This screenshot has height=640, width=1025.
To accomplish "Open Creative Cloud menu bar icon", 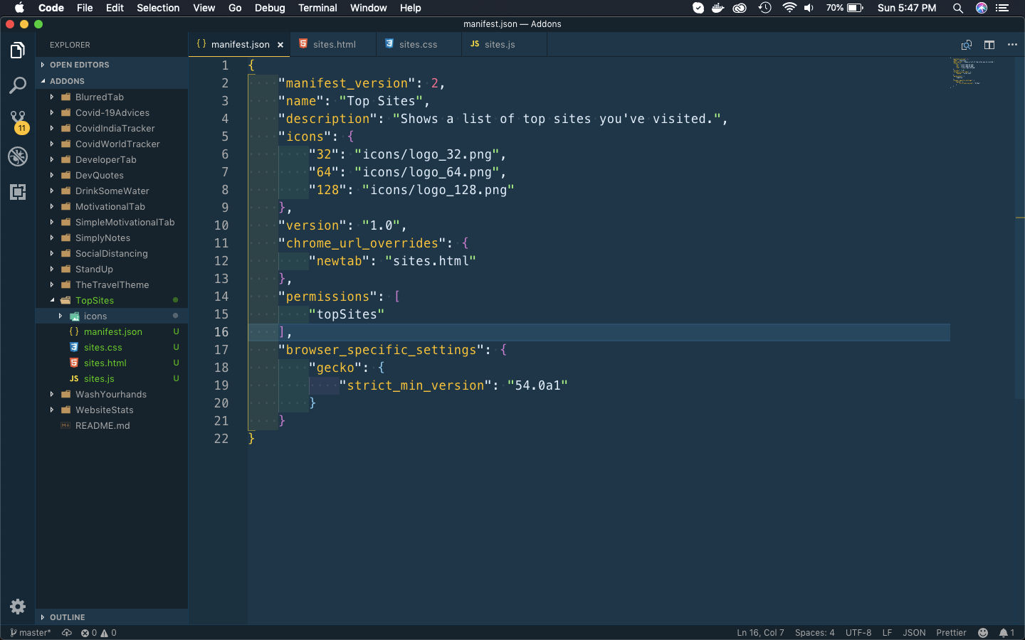I will 740,8.
